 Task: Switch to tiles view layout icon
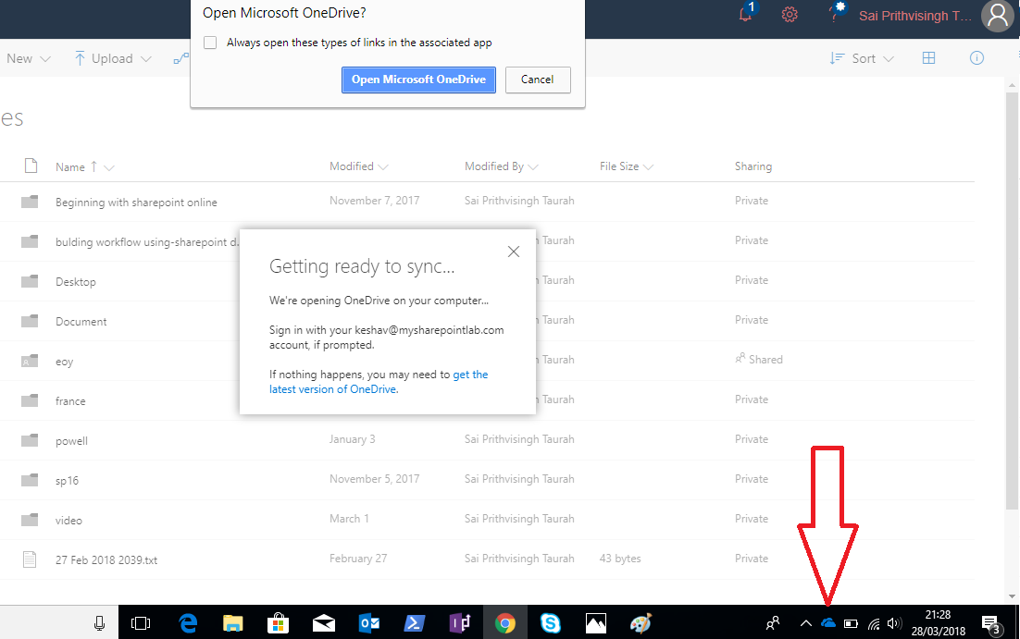click(929, 58)
